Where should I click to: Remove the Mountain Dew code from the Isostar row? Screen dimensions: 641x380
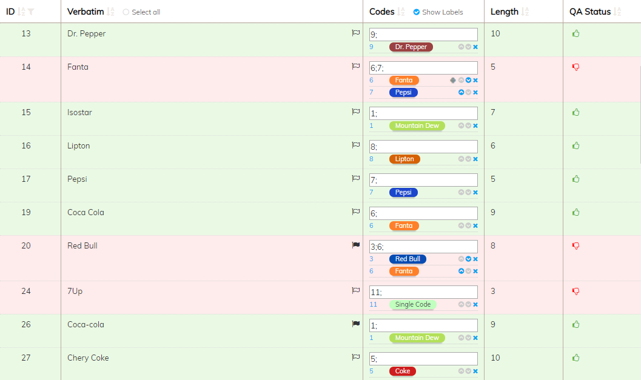point(475,126)
